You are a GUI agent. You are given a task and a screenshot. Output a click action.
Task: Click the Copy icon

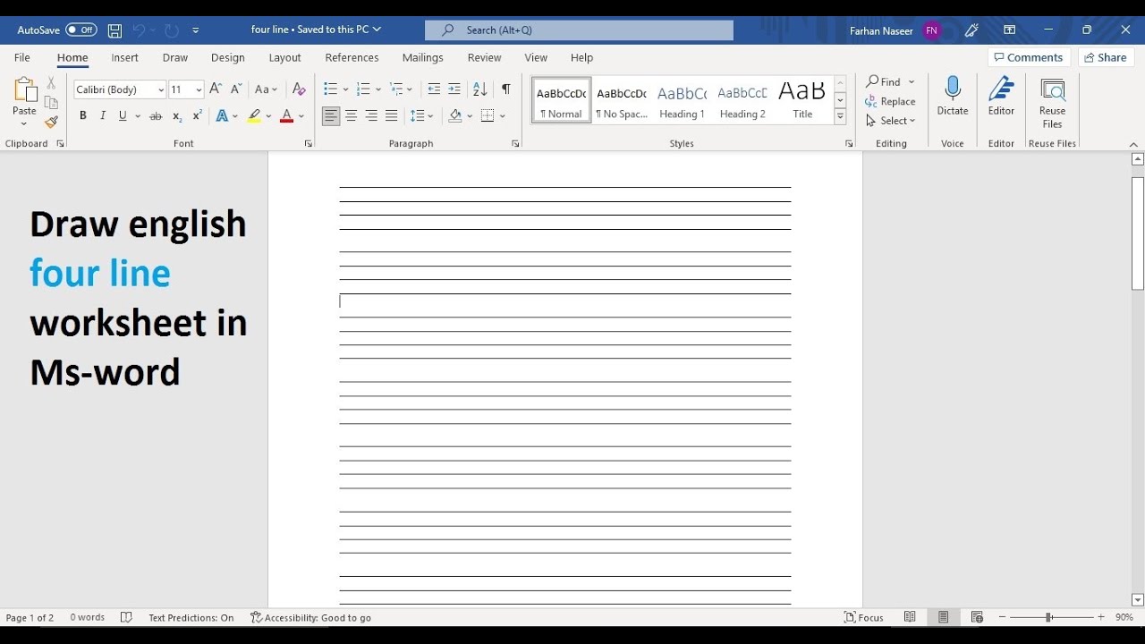51,102
